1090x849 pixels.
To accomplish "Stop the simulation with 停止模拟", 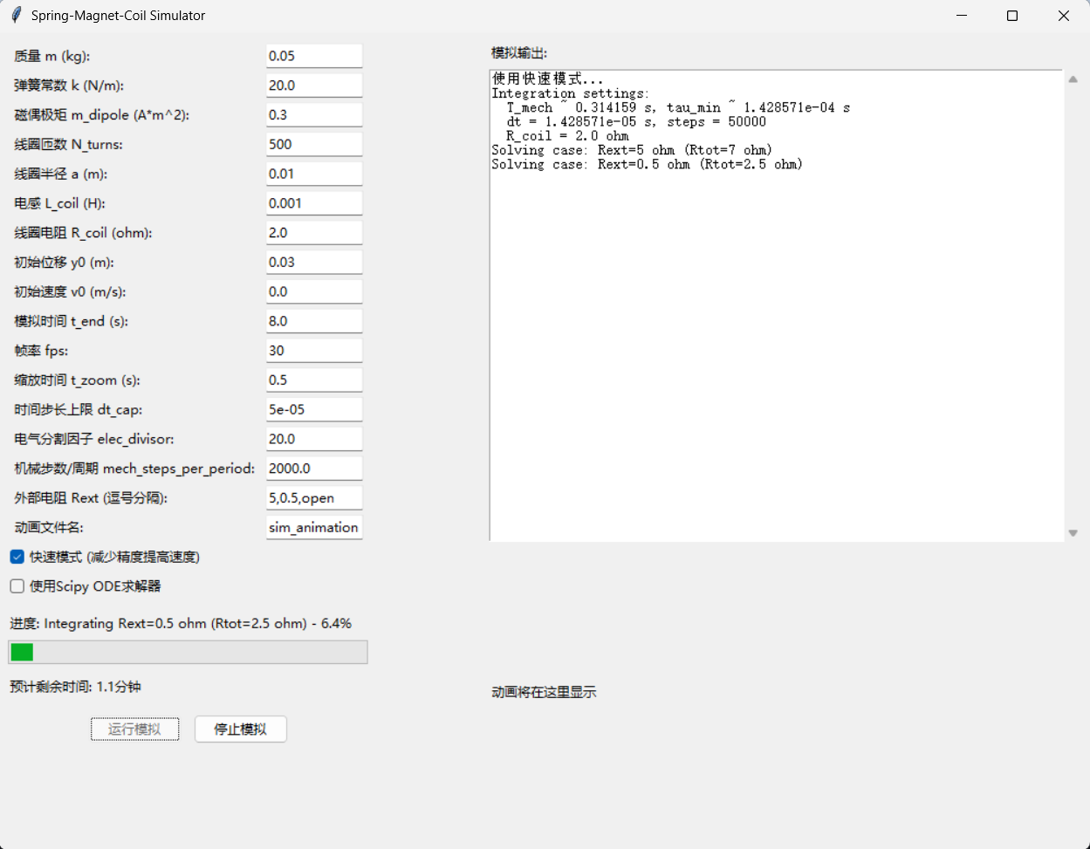I will click(240, 729).
